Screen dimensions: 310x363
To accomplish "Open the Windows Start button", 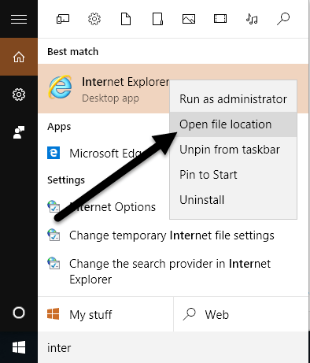I will click(x=19, y=347).
